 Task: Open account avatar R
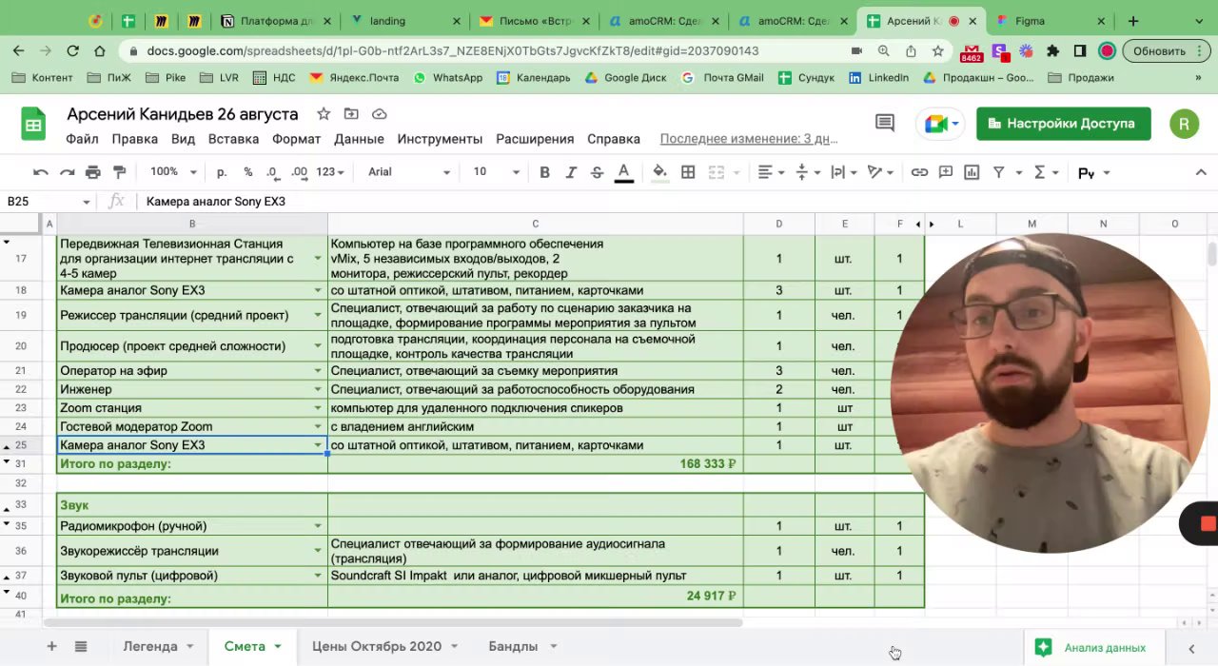point(1184,124)
